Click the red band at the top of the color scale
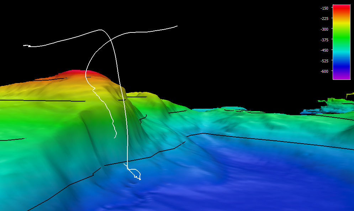This screenshot has height=211, width=354. click(x=342, y=8)
